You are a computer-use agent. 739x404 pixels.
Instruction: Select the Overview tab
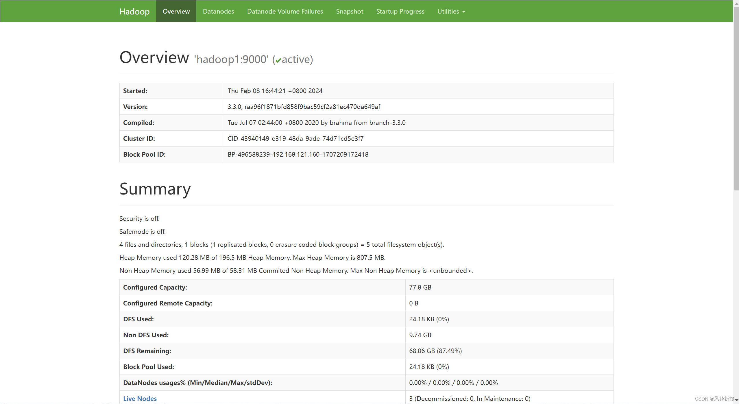176,11
